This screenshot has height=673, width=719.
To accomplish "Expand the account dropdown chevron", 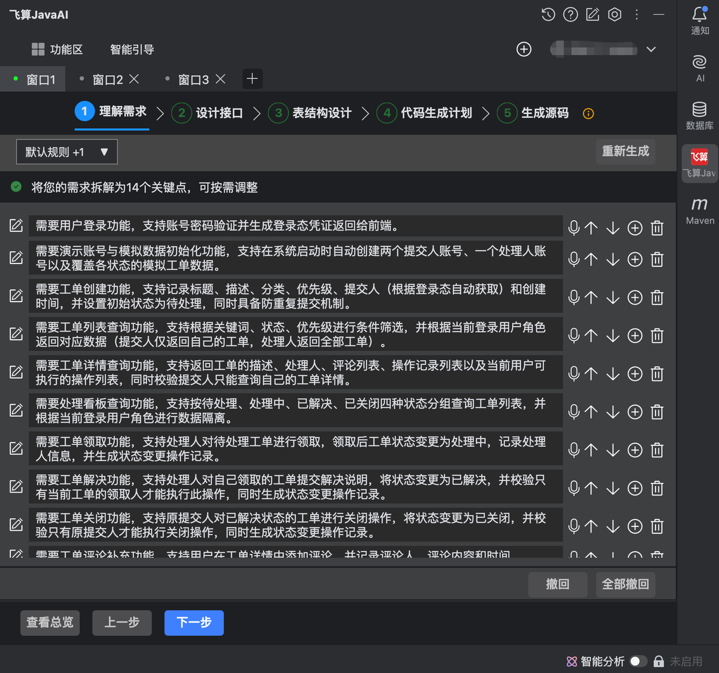I will 651,49.
